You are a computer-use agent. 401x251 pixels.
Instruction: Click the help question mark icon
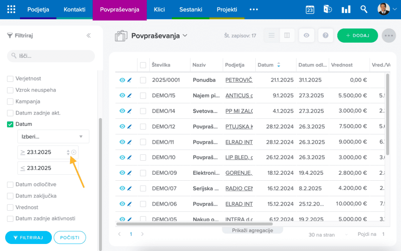pyautogui.click(x=325, y=36)
